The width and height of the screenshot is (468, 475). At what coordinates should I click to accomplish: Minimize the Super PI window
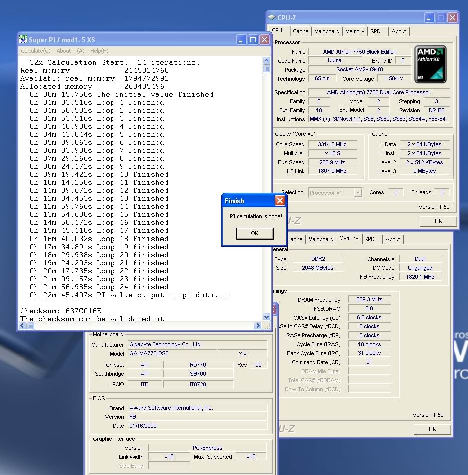click(x=241, y=40)
